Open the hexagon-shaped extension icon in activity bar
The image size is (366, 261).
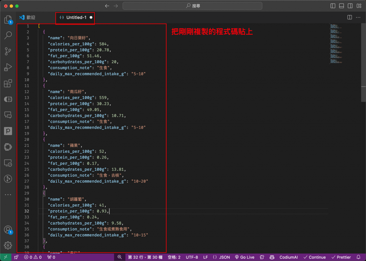coord(8,147)
